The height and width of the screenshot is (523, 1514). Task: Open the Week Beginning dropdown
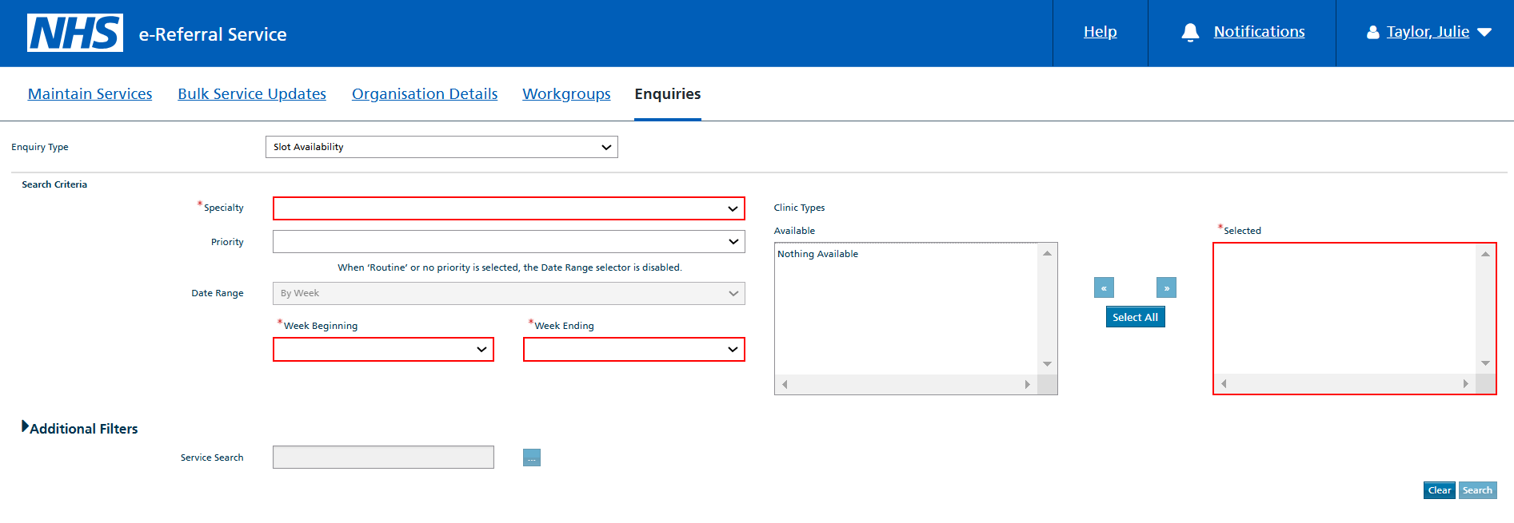pos(383,349)
